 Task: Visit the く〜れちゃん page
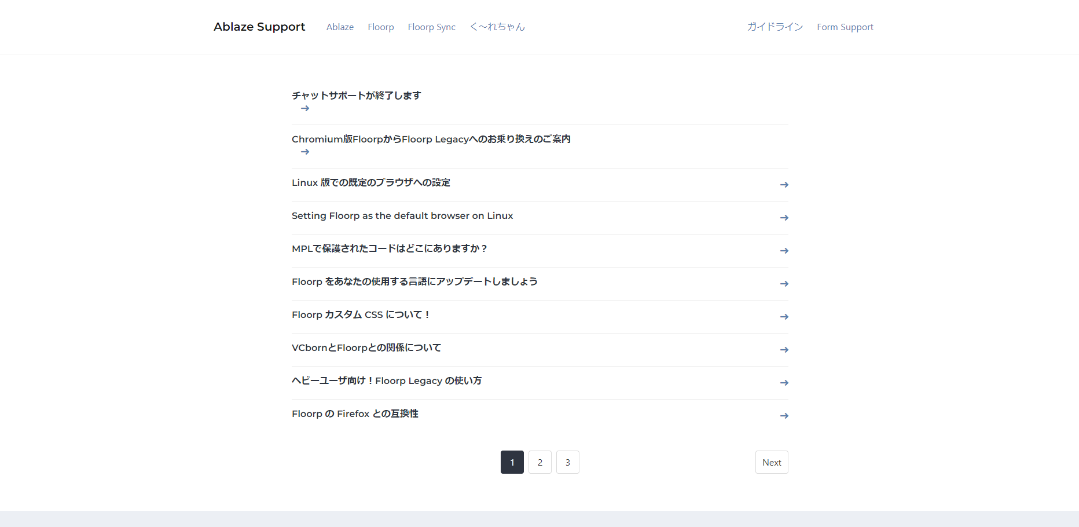[497, 27]
